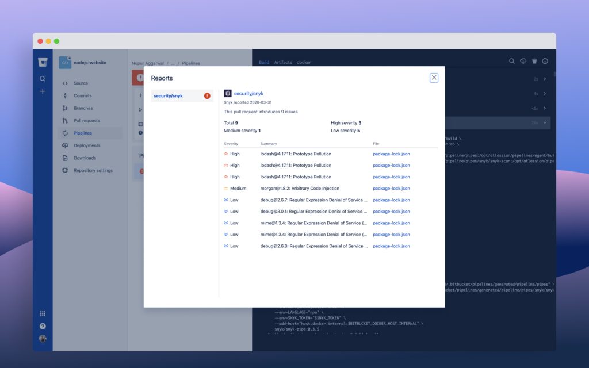The height and width of the screenshot is (368, 589).
Task: Expand the 2s build step chevron
Action: [545, 79]
